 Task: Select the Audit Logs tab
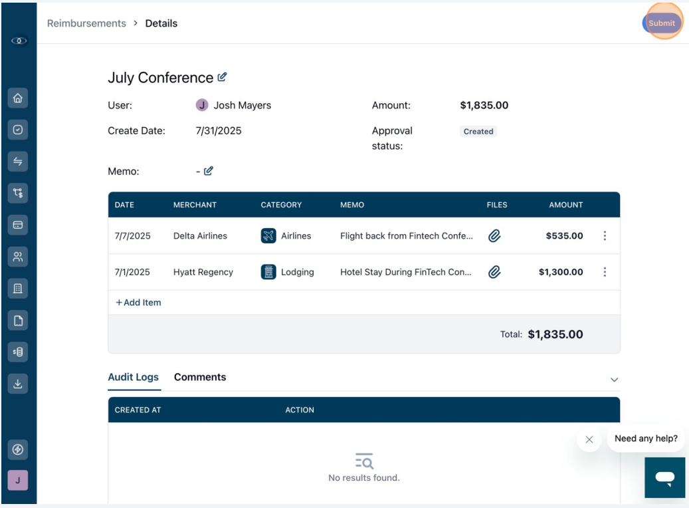pyautogui.click(x=133, y=377)
